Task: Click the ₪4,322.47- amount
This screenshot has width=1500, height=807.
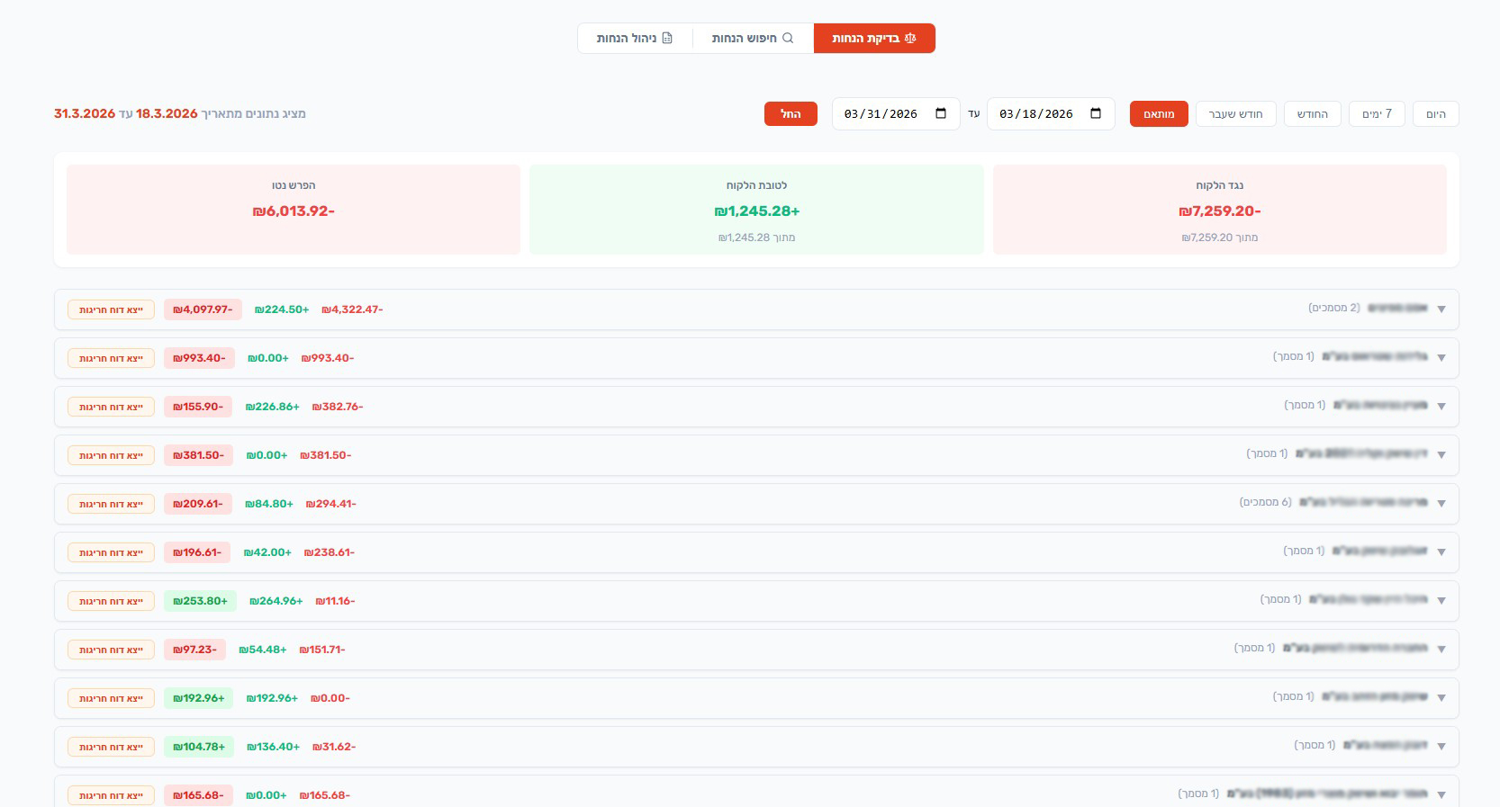Action: point(352,309)
